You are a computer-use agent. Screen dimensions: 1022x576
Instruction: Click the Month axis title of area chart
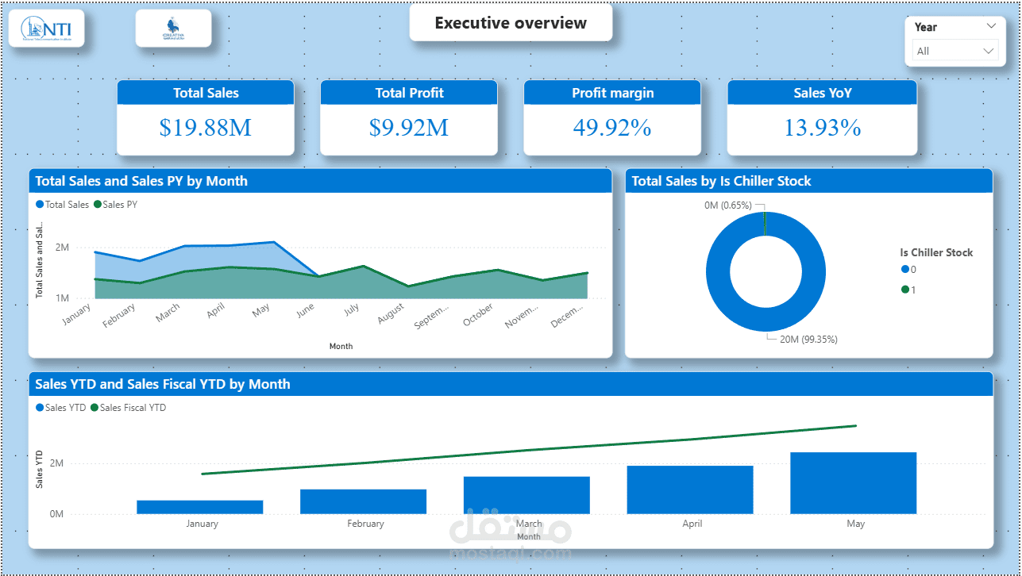point(341,347)
